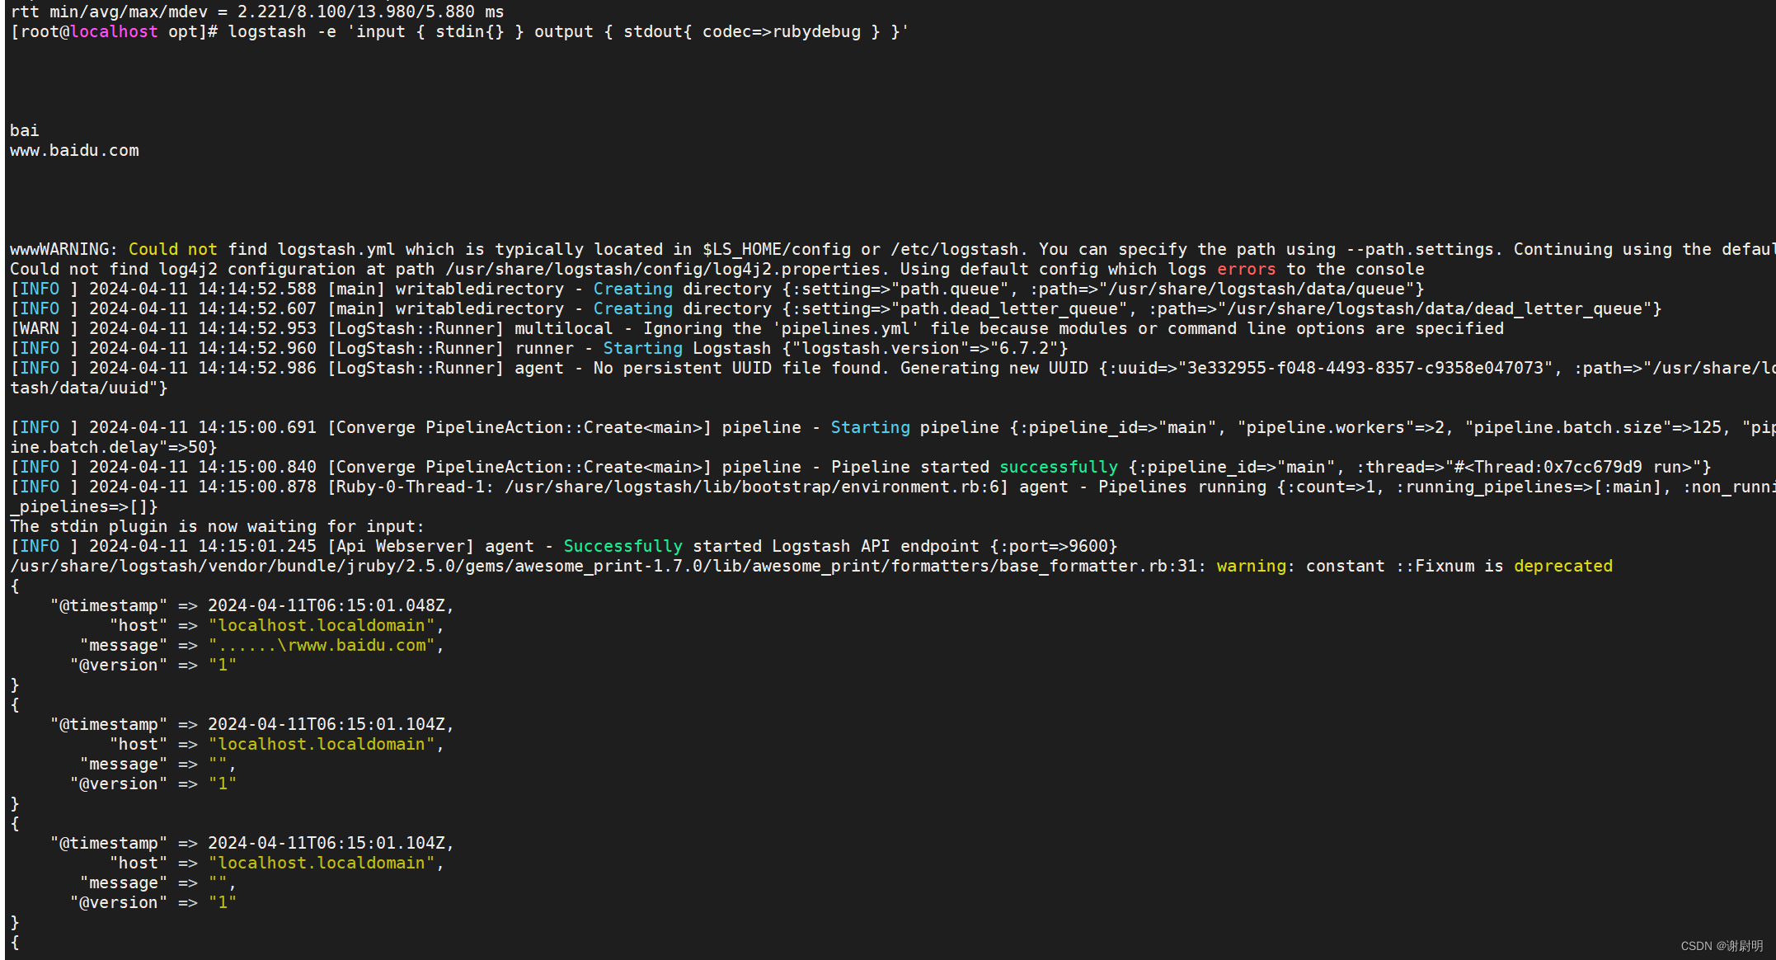Viewport: 1776px width, 960px height.
Task: Click the "[Api Webserver]" log text
Action: (401, 547)
